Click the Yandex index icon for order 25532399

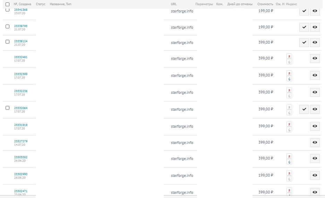pyautogui.click(x=289, y=73)
